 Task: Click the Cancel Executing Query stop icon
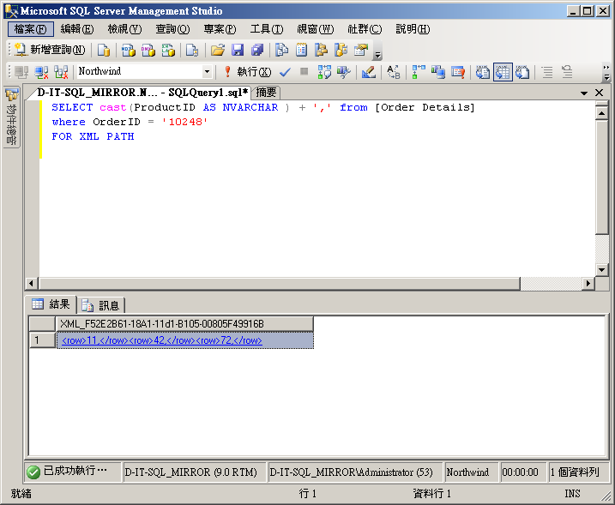[x=304, y=71]
